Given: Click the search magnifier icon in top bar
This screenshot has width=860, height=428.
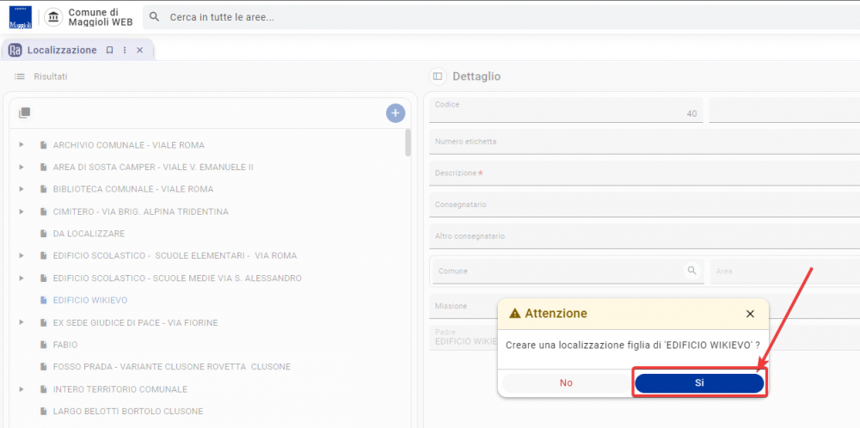Looking at the screenshot, I should point(155,17).
